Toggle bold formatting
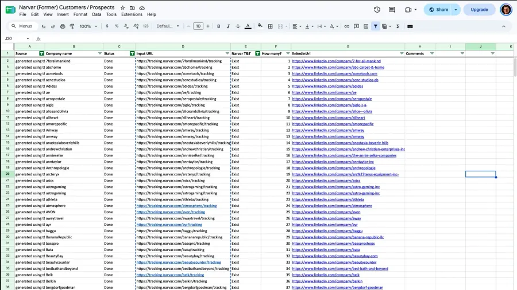Viewport: 517px width, 290px height. tap(218, 26)
